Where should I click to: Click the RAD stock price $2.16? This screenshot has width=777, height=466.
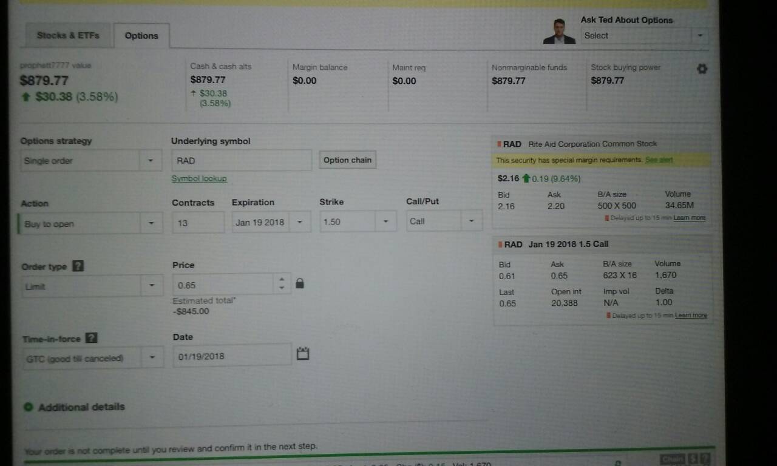click(x=509, y=178)
